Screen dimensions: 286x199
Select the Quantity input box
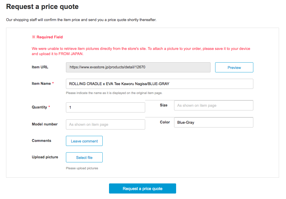pos(106,107)
